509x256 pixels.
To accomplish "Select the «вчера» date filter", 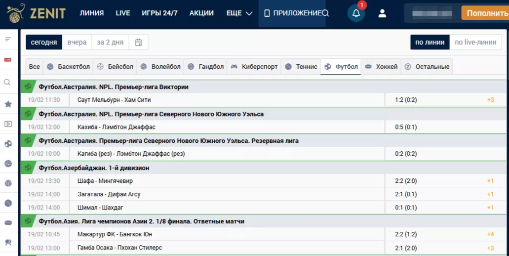I will 77,43.
